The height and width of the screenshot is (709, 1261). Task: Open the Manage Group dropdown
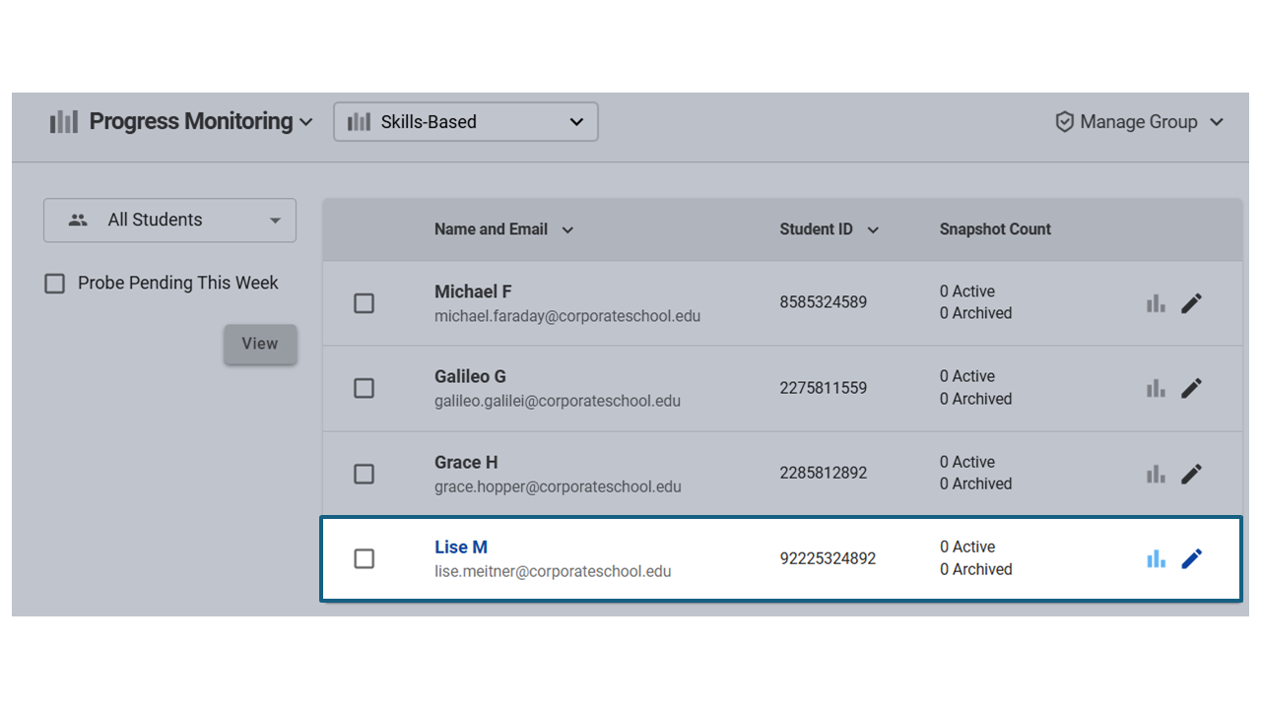(1139, 122)
